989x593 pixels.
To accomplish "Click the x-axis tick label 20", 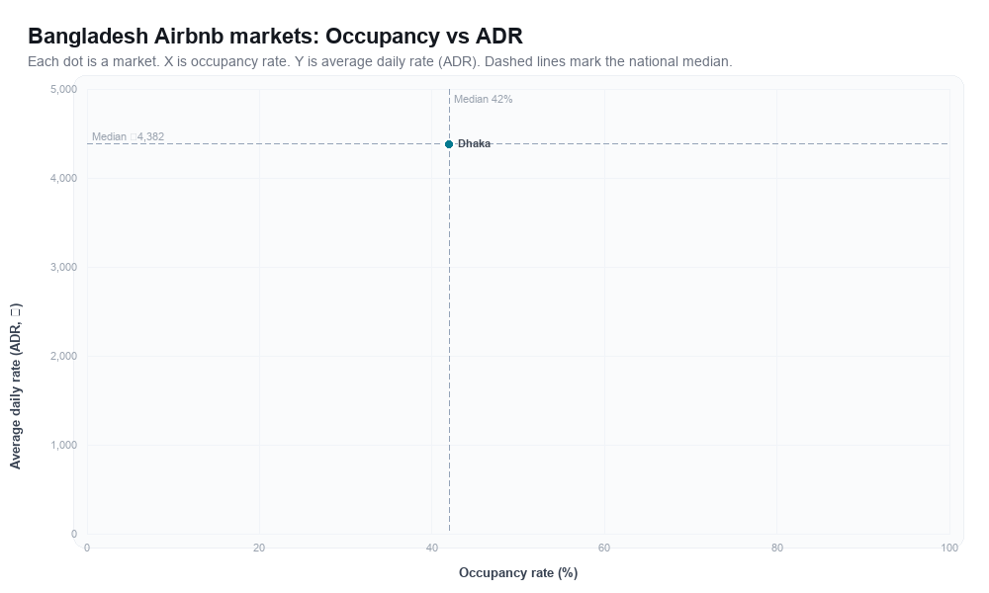I will coord(259,548).
